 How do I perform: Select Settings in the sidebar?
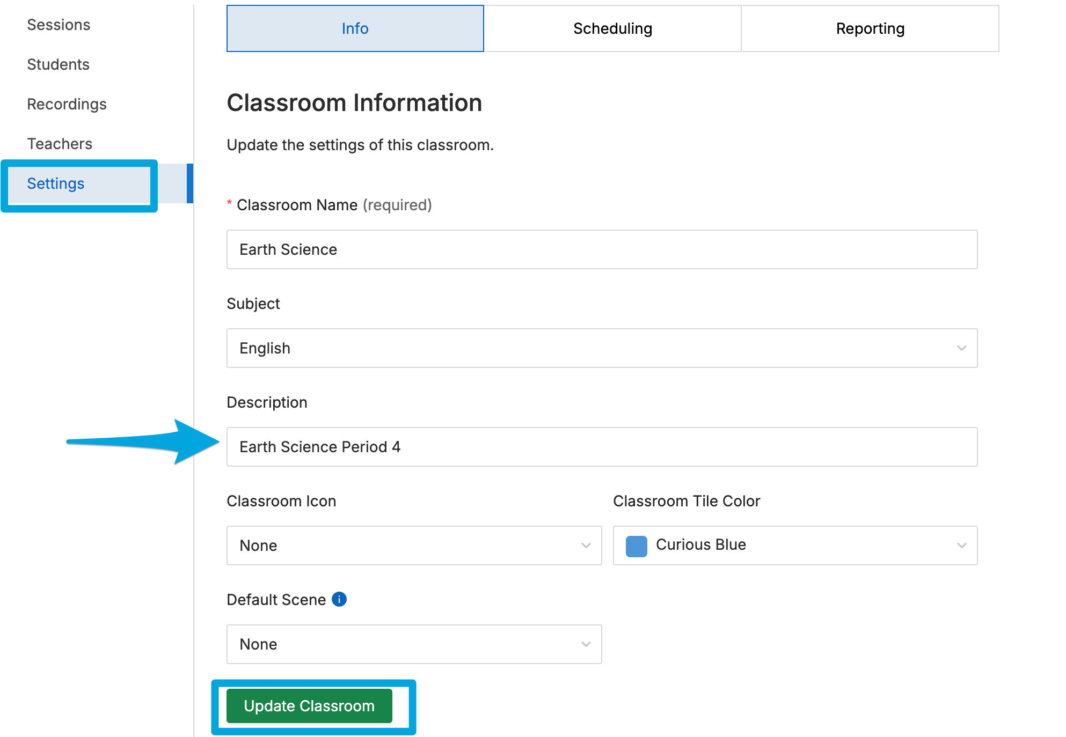55,183
